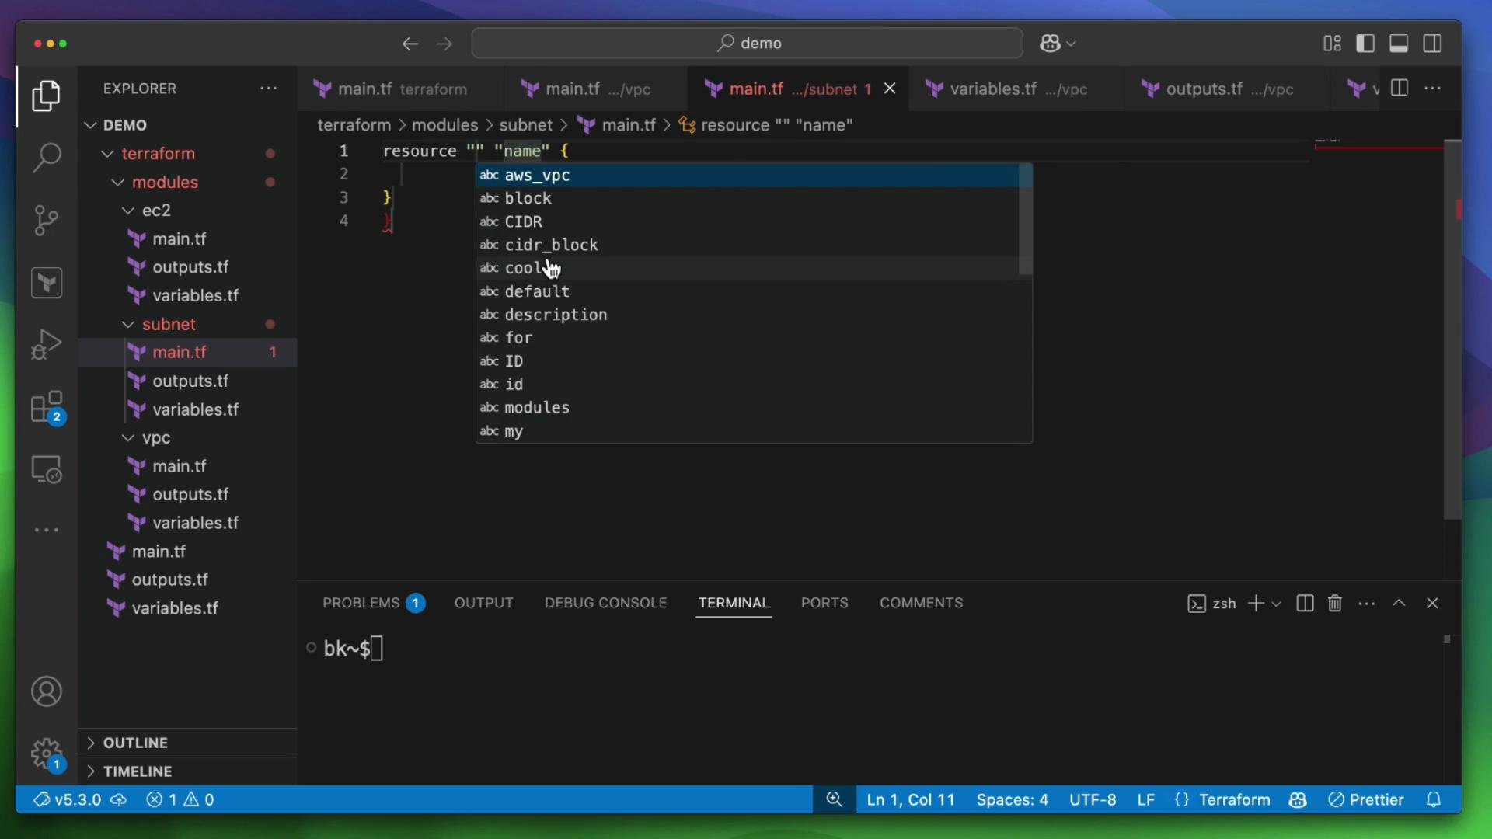Open the Explorer view in activity bar
1492x839 pixels.
47,96
